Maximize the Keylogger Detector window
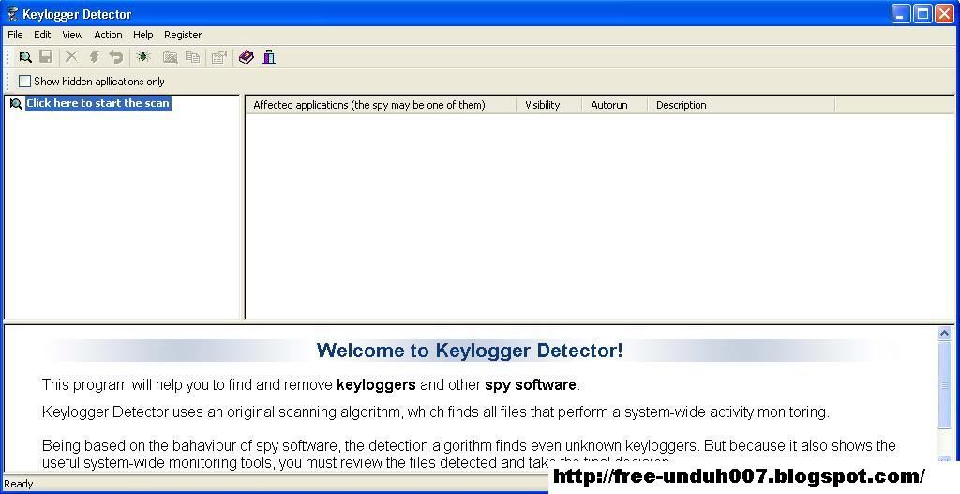The height and width of the screenshot is (494, 960). [922, 13]
